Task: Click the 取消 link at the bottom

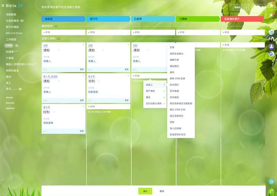Action: tap(162, 191)
